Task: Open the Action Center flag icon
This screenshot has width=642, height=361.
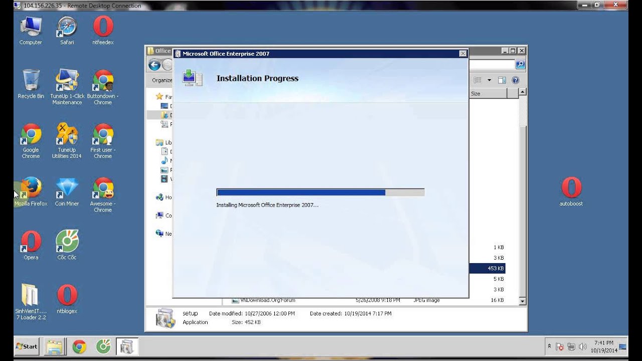Action: pyautogui.click(x=560, y=346)
